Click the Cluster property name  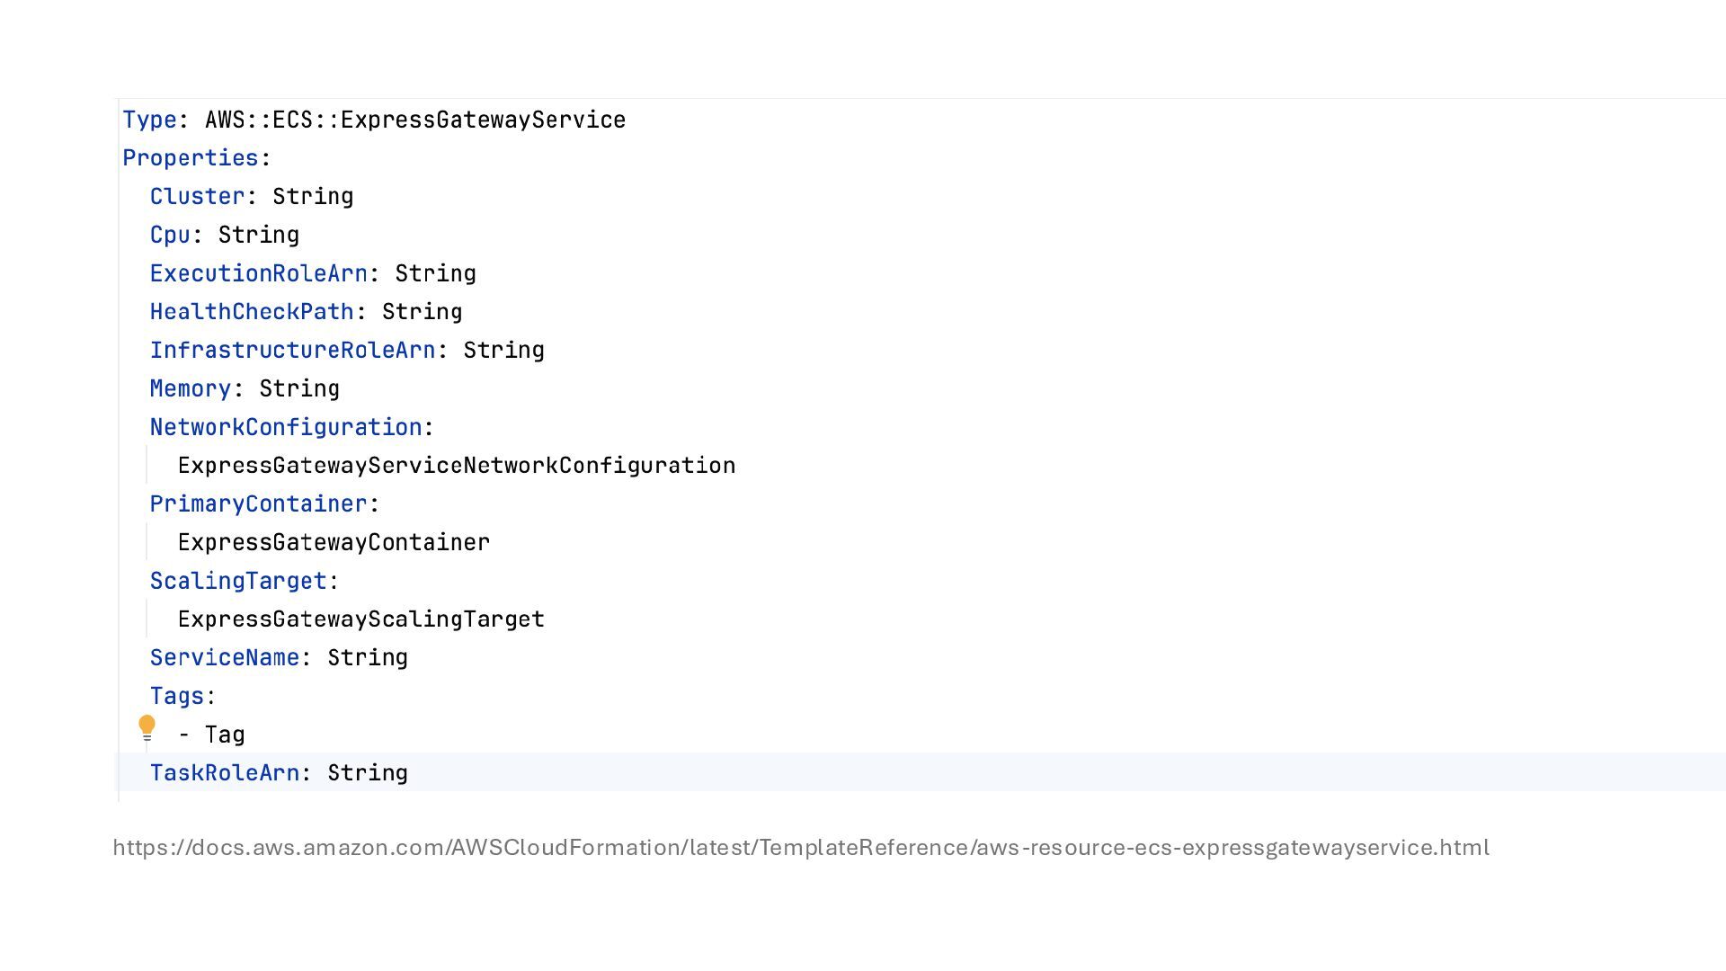tap(197, 197)
